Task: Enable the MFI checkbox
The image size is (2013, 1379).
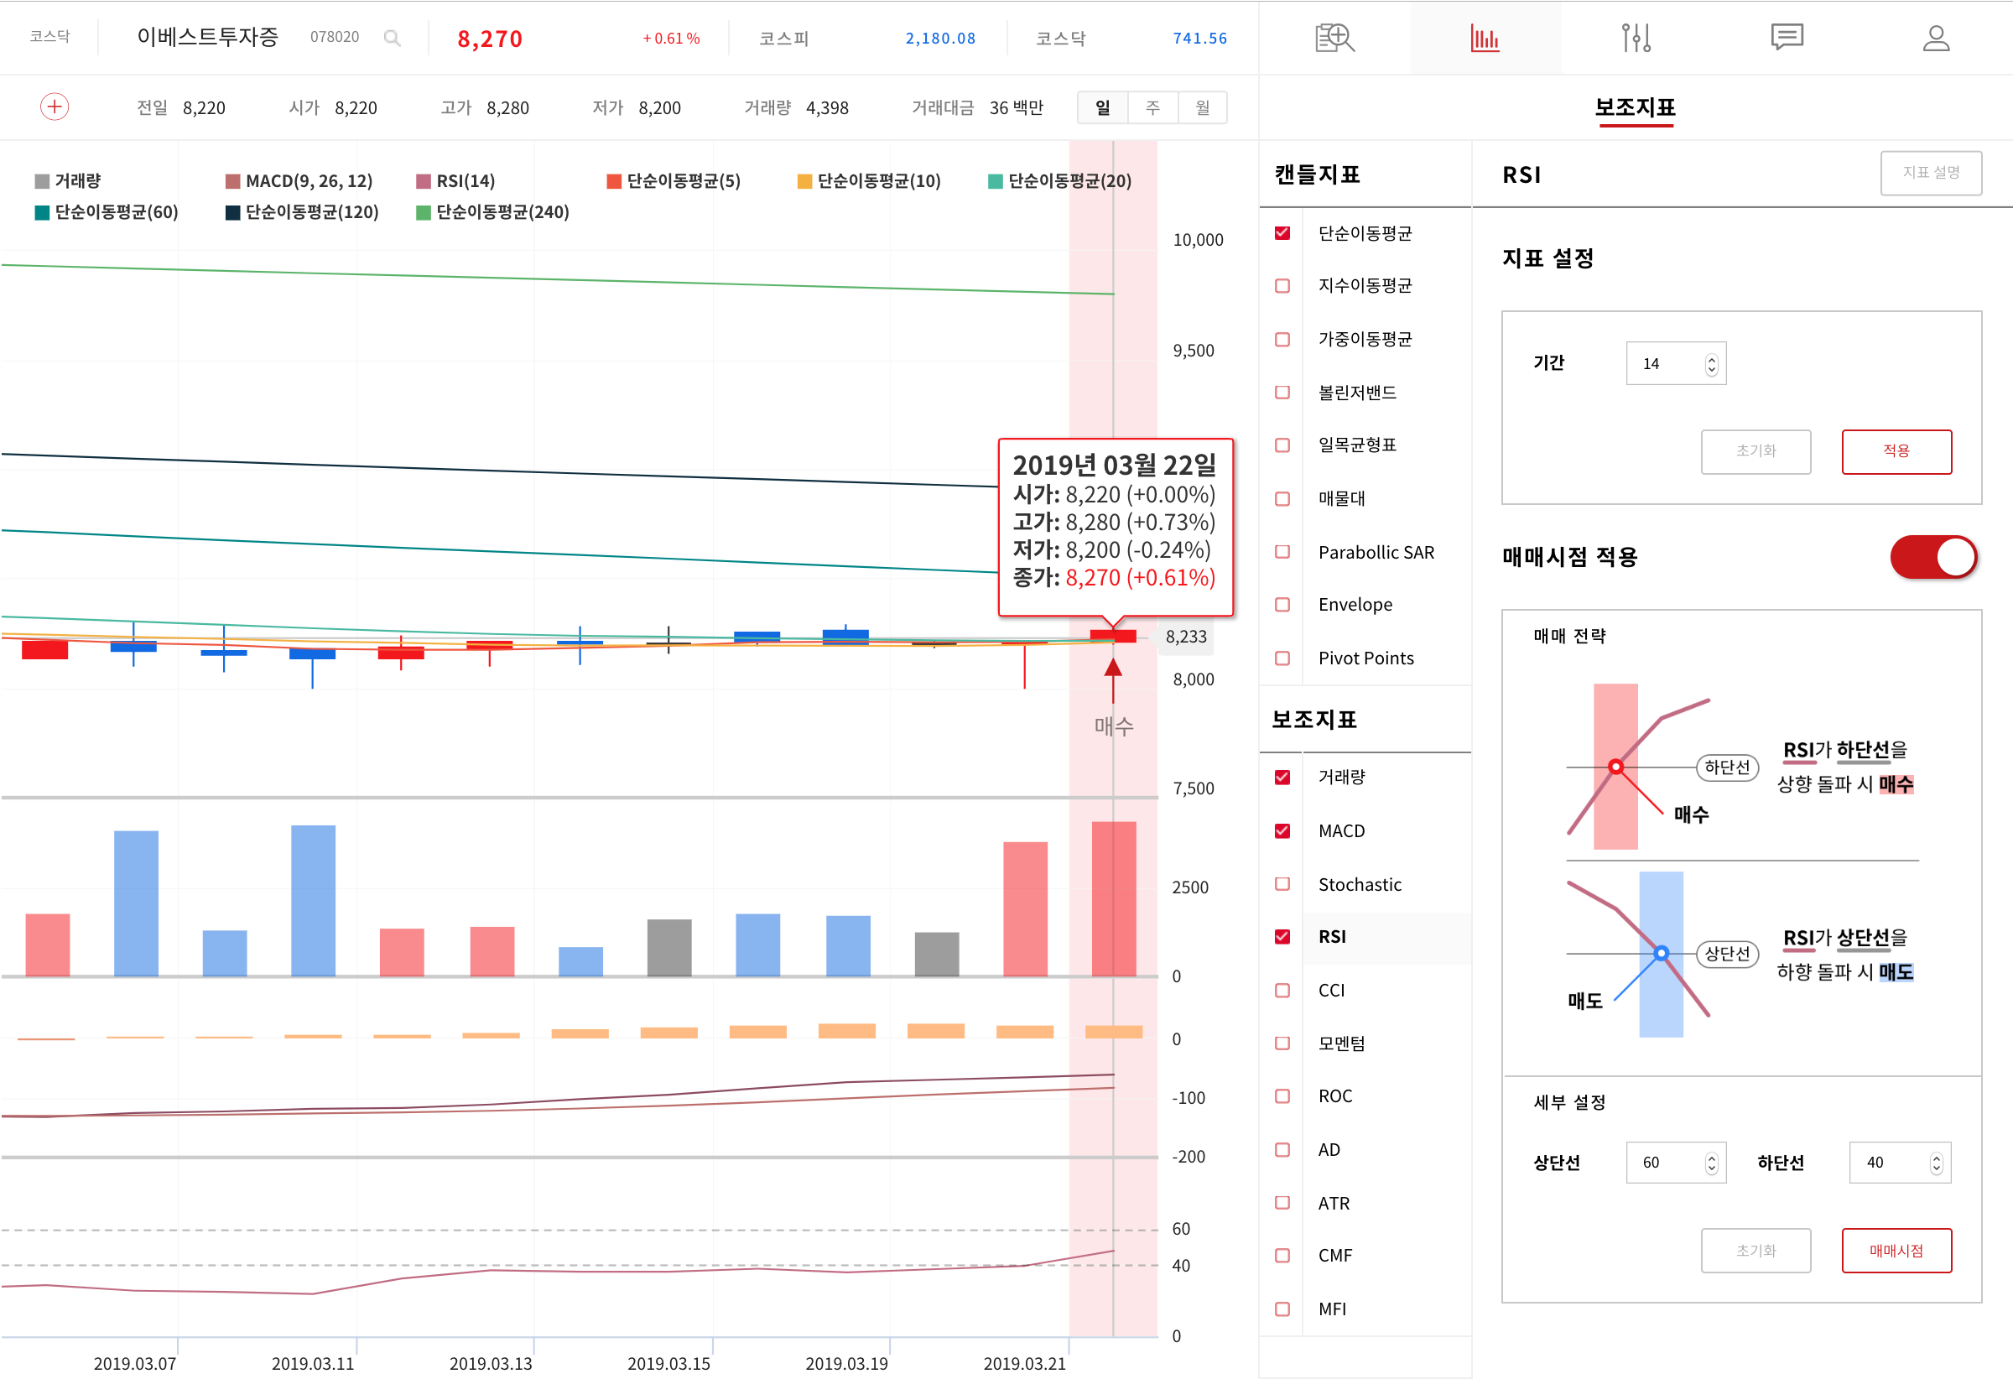Action: [1282, 1309]
